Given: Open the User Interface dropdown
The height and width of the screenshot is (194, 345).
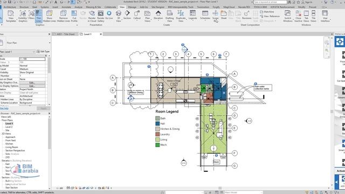Looking at the screenshot, I should coord(325,16).
